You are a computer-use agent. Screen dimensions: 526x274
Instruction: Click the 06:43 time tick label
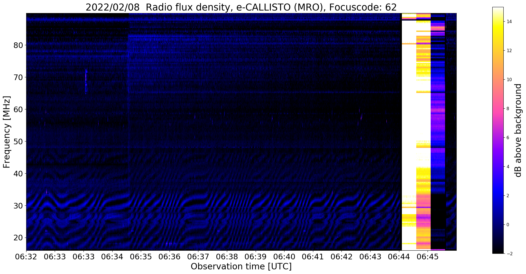370,257
